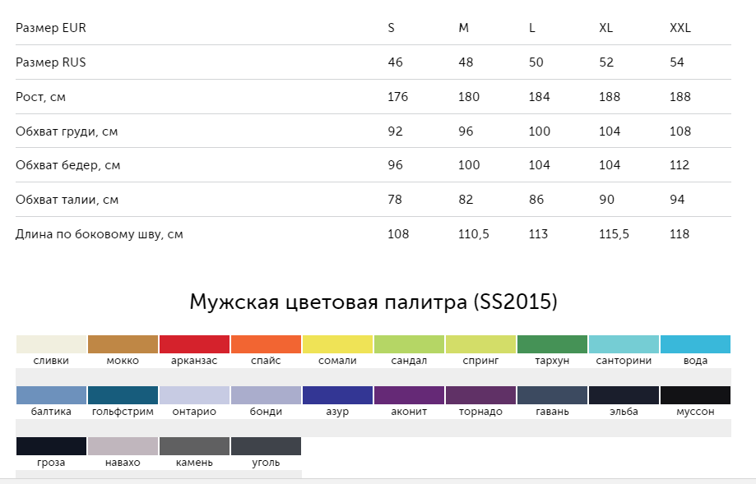Choose the онтарио pale lavender swatch
This screenshot has width=756, height=484.
coord(194,395)
